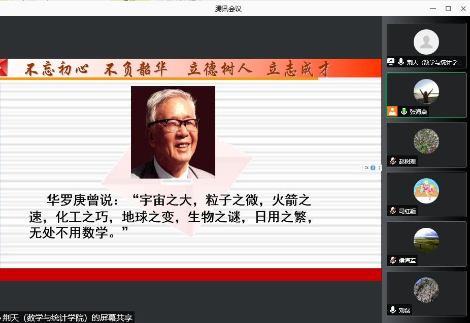The image size is (470, 323).
Task: Click the blue 五 input method icon
Action: [x=373, y=168]
